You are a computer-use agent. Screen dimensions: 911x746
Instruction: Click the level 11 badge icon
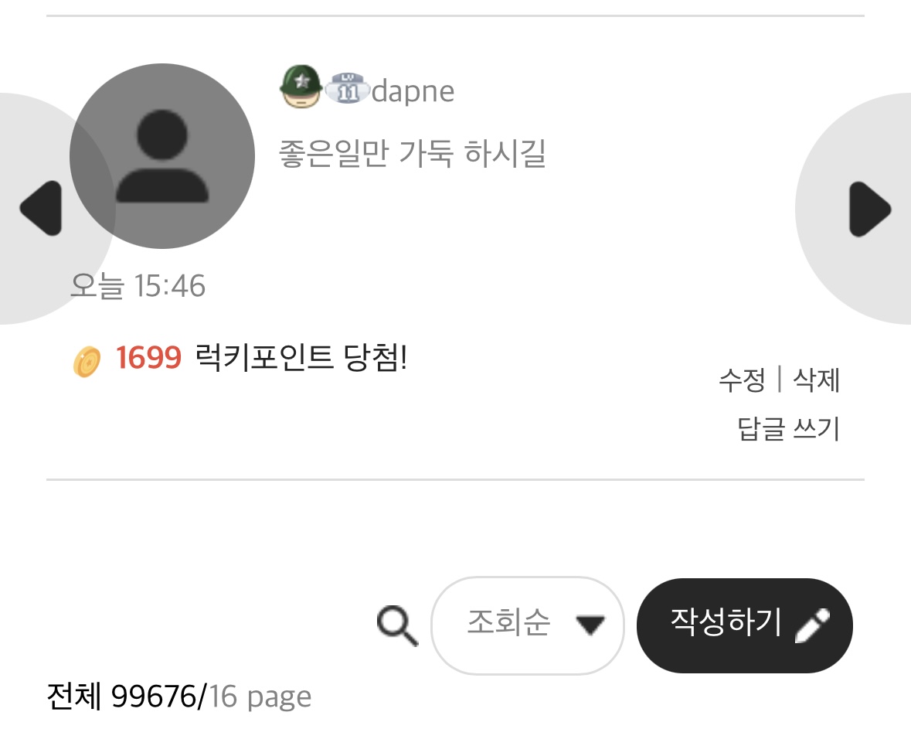[x=348, y=88]
